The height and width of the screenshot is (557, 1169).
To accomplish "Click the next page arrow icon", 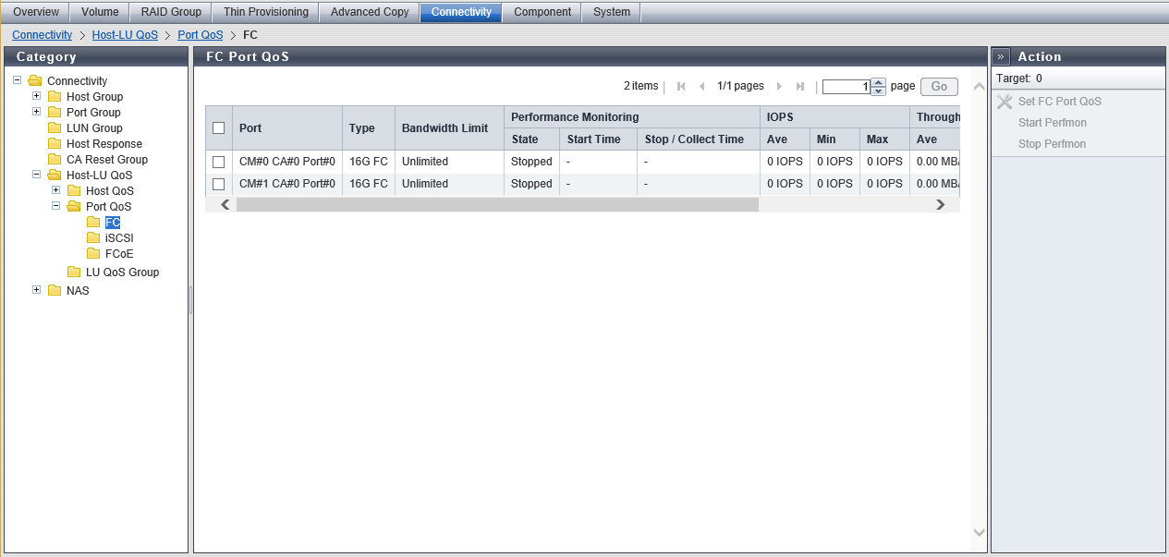I will 779,87.
